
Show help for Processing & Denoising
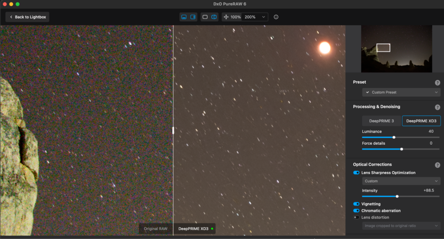pyautogui.click(x=437, y=107)
